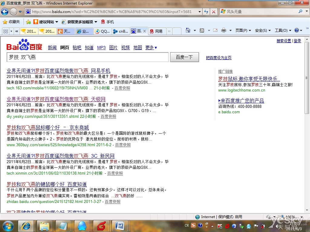Switch to the 天... browser tab
Screen dimensions: 310x232
point(66,31)
